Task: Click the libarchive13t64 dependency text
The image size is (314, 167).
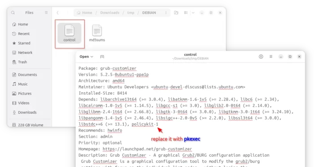Action: click(118, 99)
